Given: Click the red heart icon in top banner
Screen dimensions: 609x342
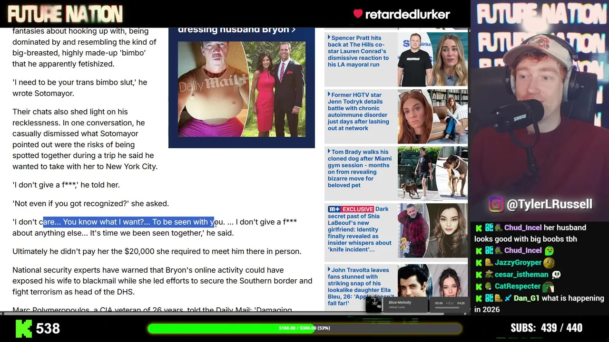Looking at the screenshot, I should (x=358, y=14).
